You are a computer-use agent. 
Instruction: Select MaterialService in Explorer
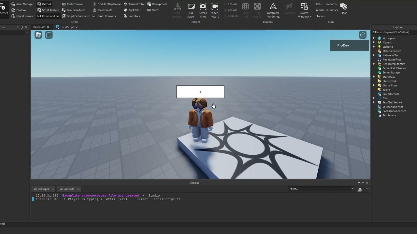tap(392, 51)
